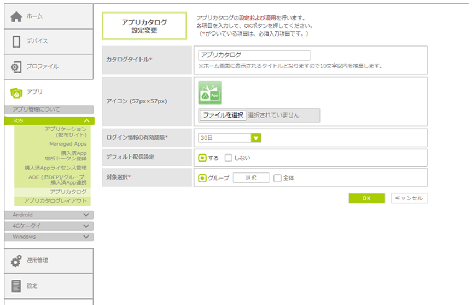Expand the Windows section
This screenshot has width=472, height=305.
point(86,237)
